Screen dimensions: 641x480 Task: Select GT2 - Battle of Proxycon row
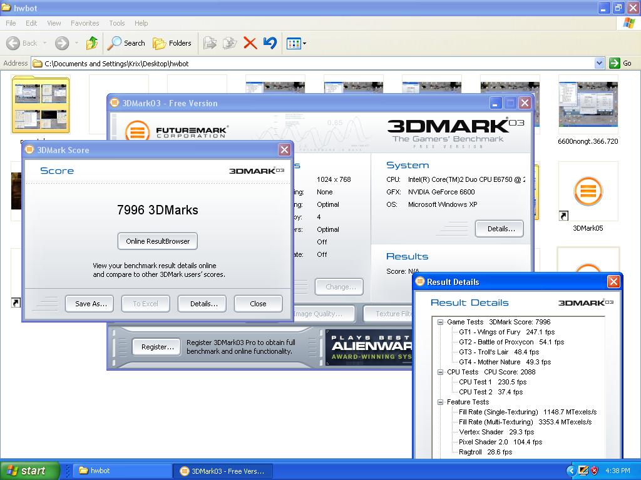[511, 342]
